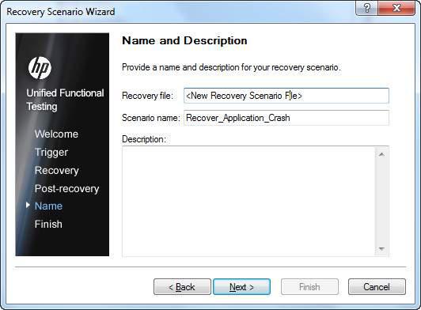Click the arrow marker beside Name
421x310 pixels.
click(x=28, y=206)
